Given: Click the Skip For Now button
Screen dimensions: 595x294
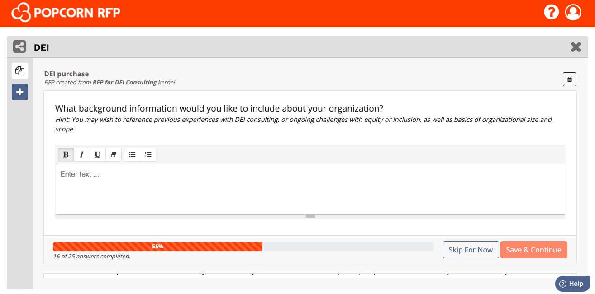Looking at the screenshot, I should coord(471,250).
